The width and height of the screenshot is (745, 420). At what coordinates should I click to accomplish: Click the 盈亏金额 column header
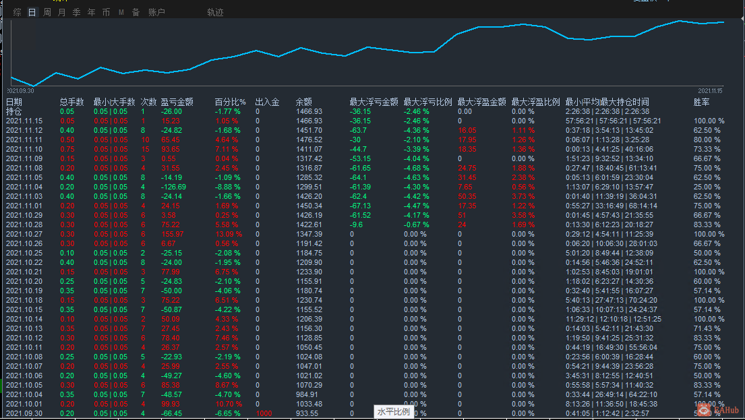[x=177, y=102]
